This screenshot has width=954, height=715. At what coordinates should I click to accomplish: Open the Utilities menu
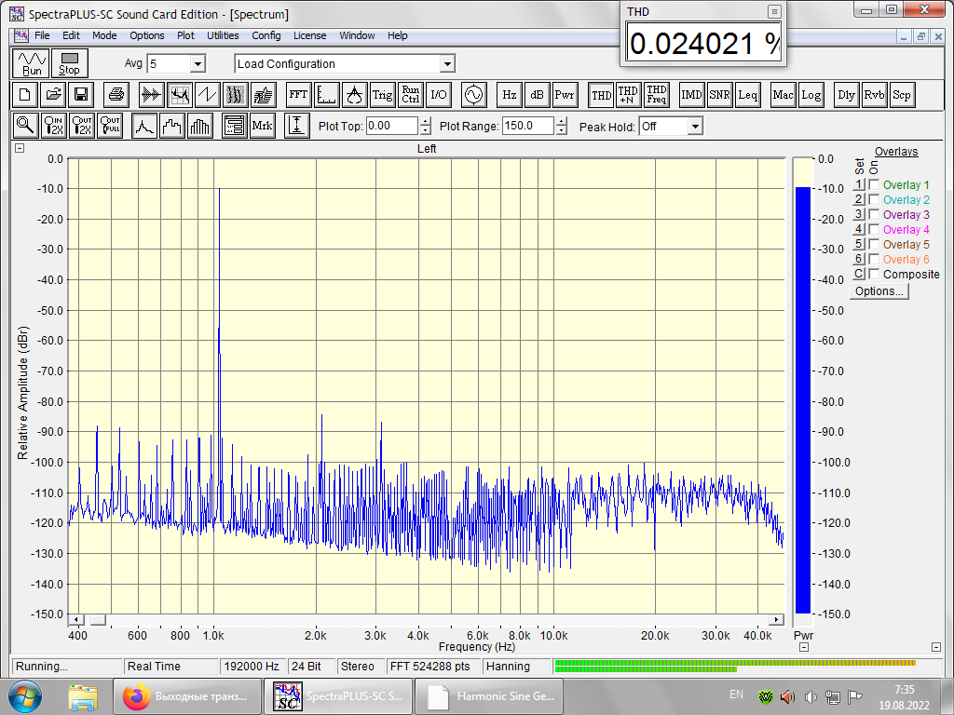click(223, 35)
